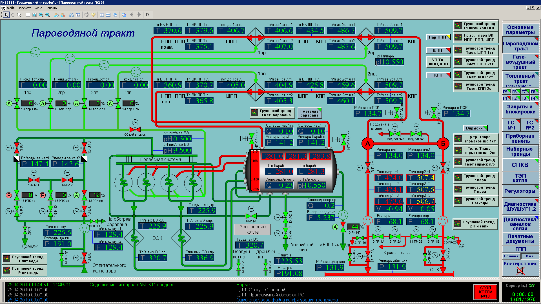Viewport: 541px width, 304px height.
Task: Select the arrow pointer tool in toolbar
Action: [6, 15]
